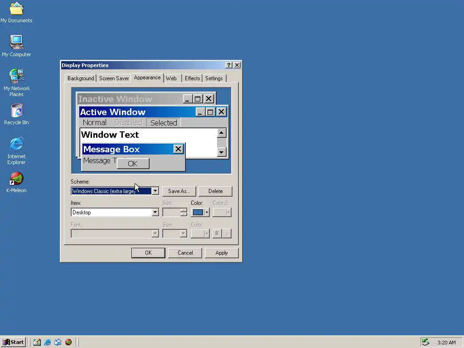This screenshot has width=464, height=348.
Task: Click the preview scrollbar up arrow
Action: coord(222,133)
